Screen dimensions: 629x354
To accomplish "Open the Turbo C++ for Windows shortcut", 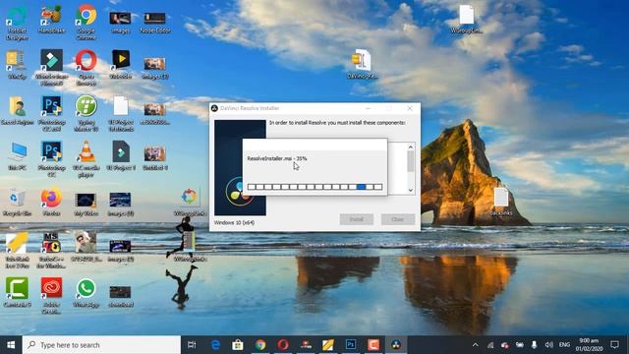I will click(51, 250).
